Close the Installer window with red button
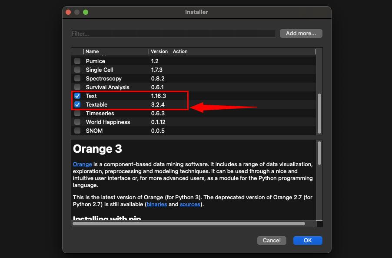 pyautogui.click(x=68, y=12)
